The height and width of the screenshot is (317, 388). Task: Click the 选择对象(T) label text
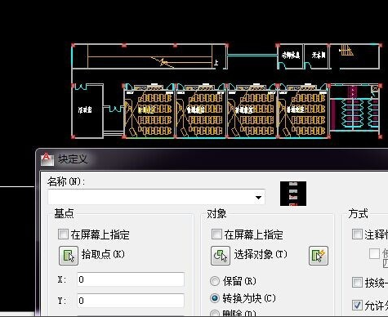pyautogui.click(x=261, y=254)
